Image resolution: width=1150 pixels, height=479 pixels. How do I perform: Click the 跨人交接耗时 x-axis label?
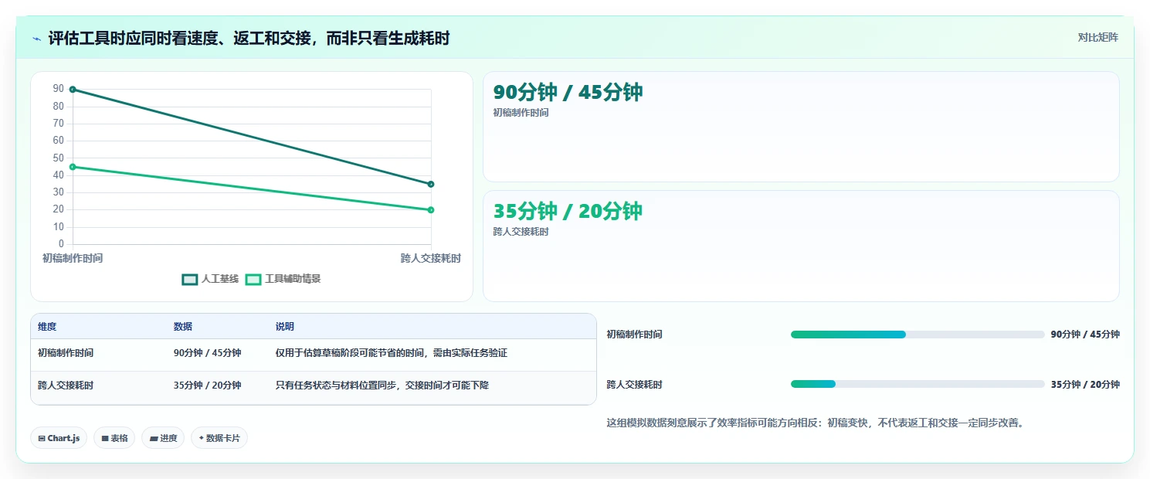click(431, 258)
